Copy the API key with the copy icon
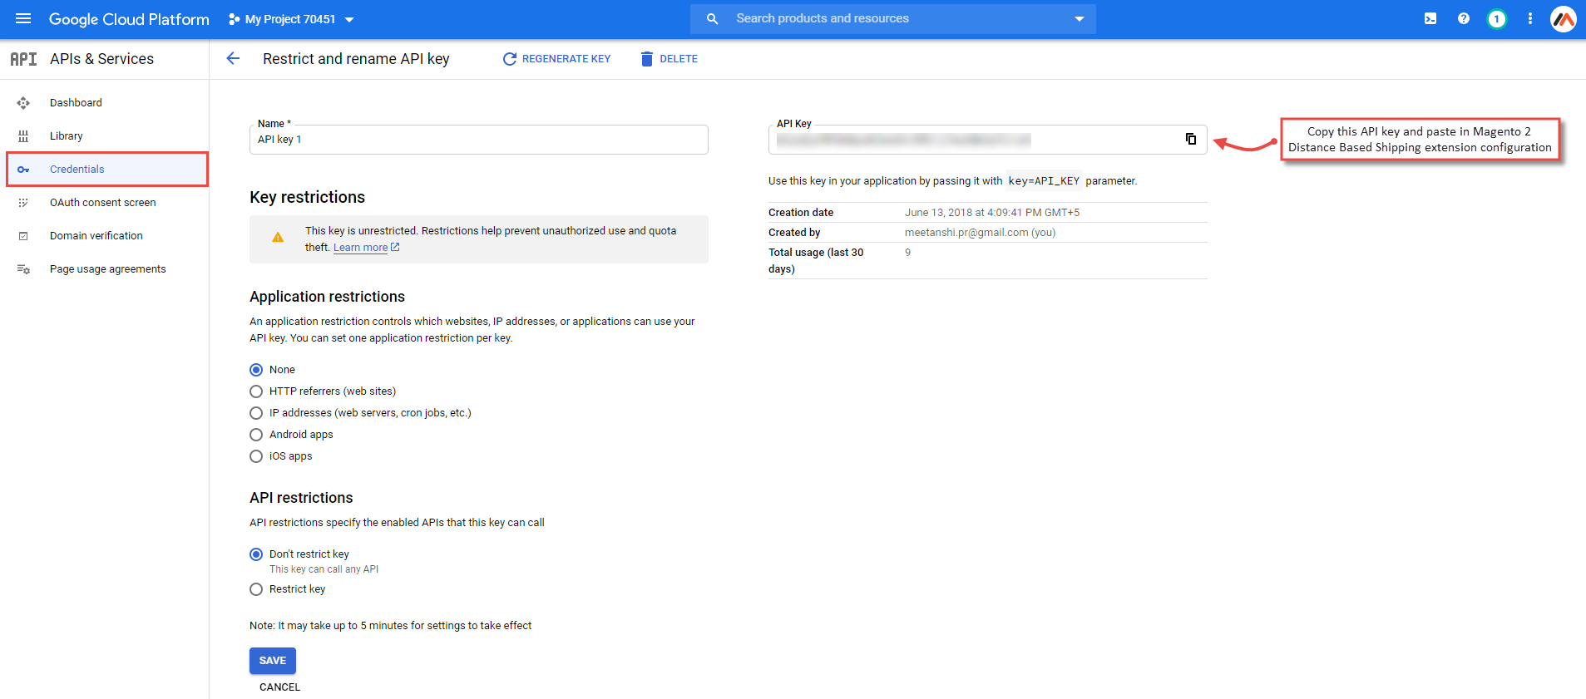 tap(1191, 139)
